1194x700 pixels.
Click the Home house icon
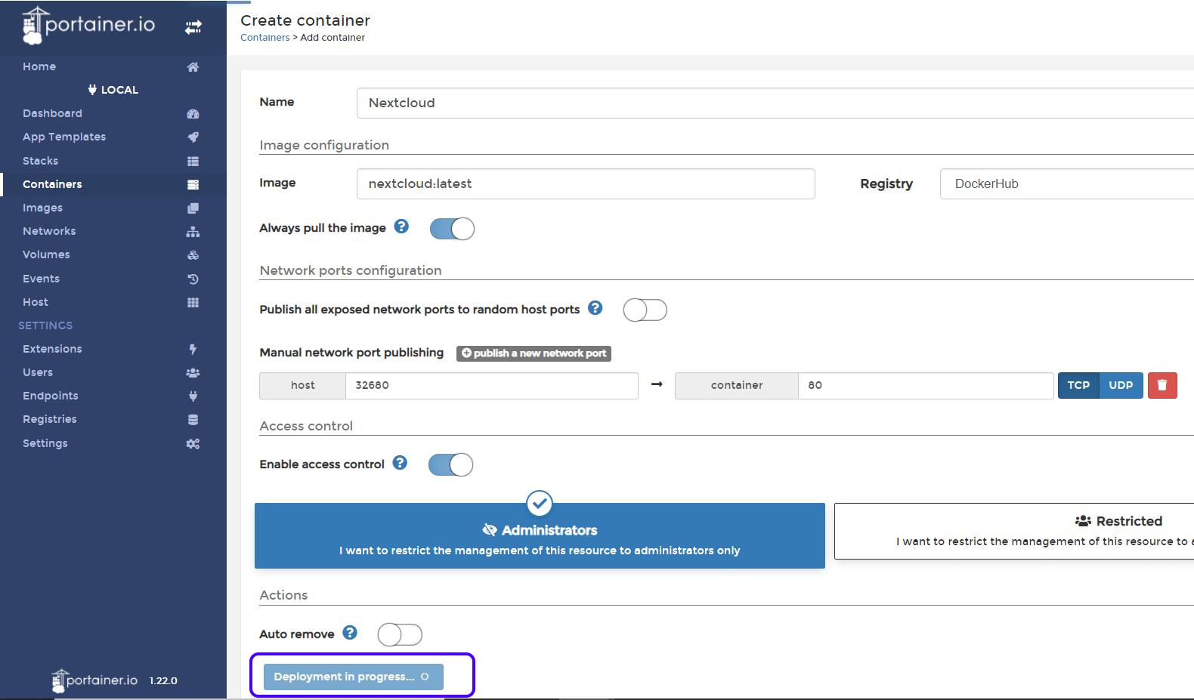coord(193,66)
